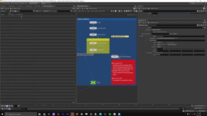Screen dimensions: 207x116
Task: Click the Name input field in parameters
Action: 180,36
